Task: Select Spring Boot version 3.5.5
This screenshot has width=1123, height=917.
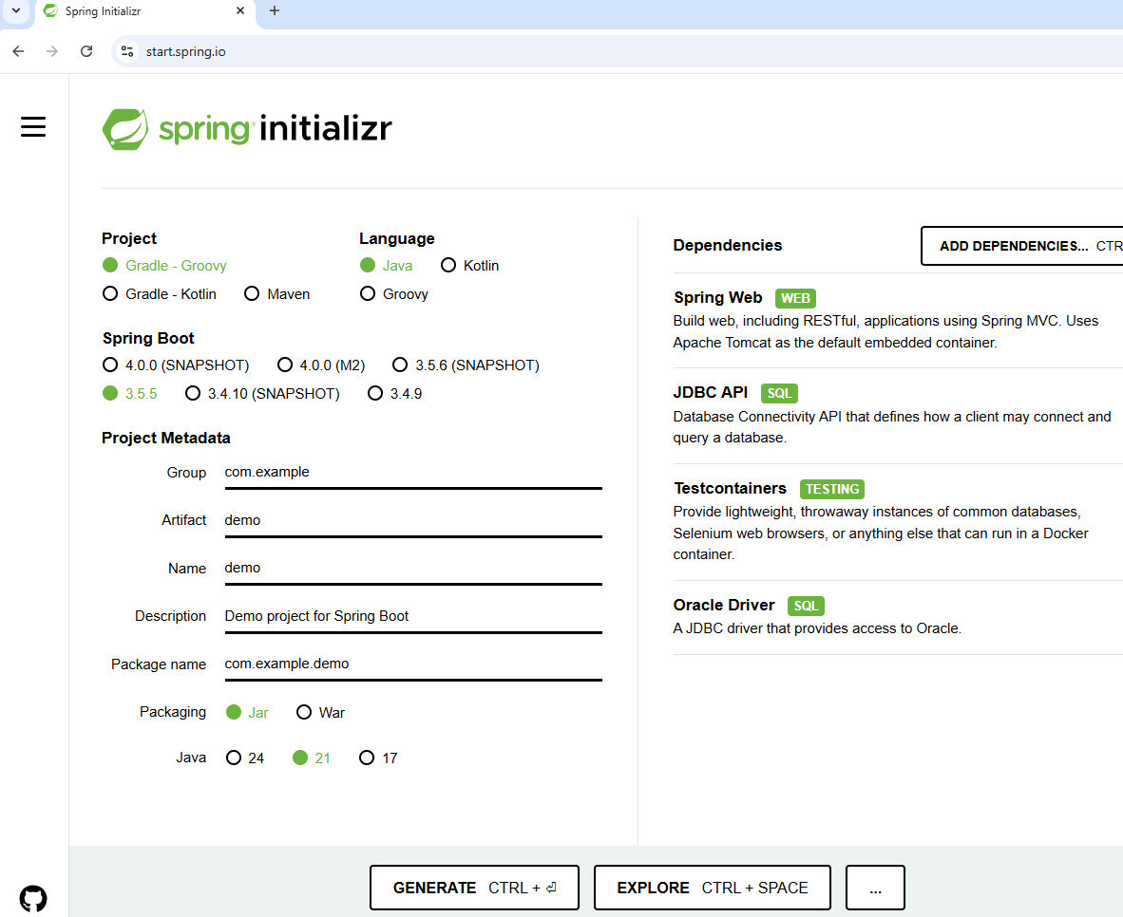Action: (x=130, y=394)
